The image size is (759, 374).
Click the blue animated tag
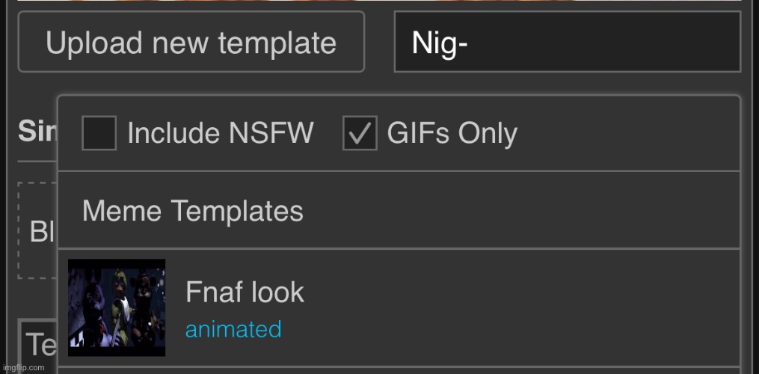pyautogui.click(x=233, y=329)
